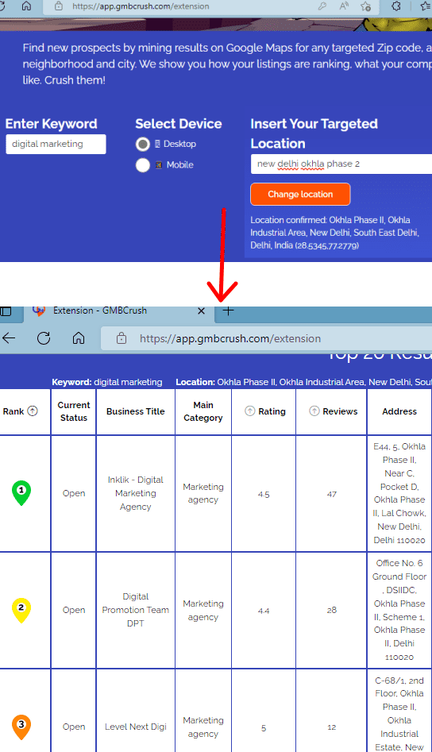Open the extensions puzzle icon

click(x=396, y=6)
